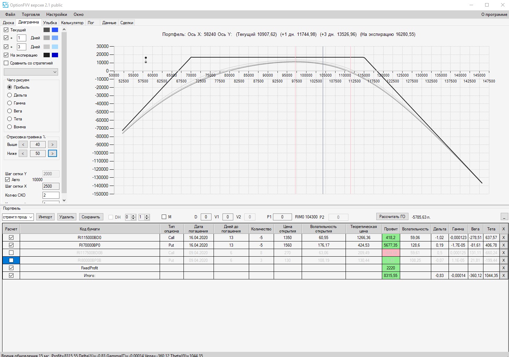Check the RI117500BD0B row checkbox

11,253
